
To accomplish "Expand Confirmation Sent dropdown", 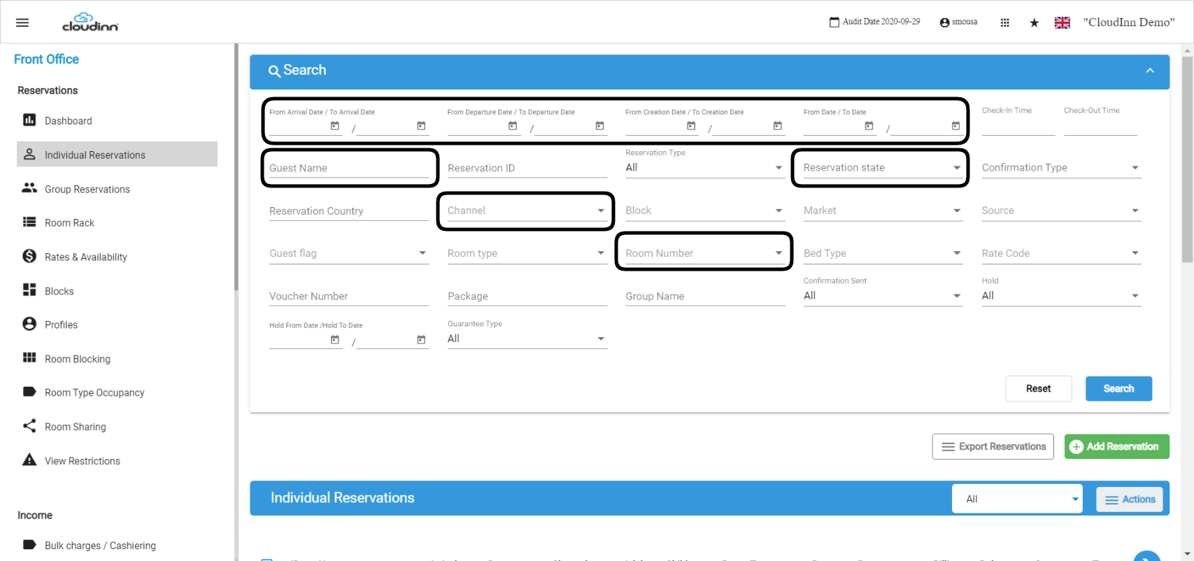I will click(883, 296).
